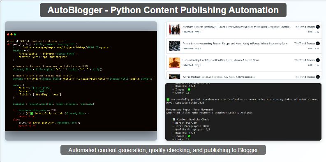Click the author avatar on Russia post row
Screen dimensions: 326x162
318,44
